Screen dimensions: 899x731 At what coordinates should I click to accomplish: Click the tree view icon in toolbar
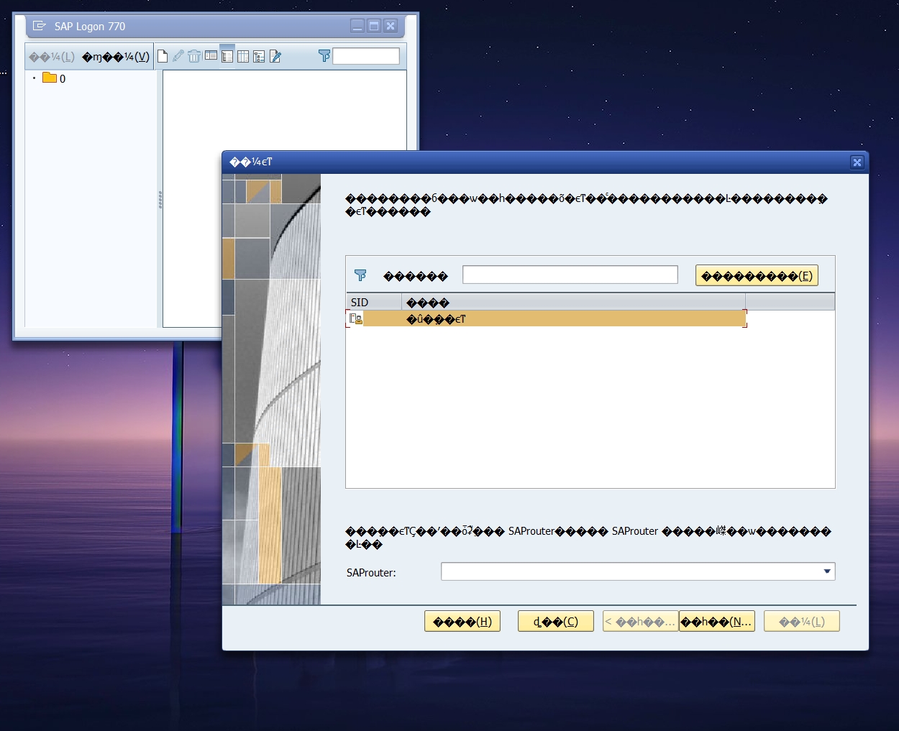(x=259, y=56)
